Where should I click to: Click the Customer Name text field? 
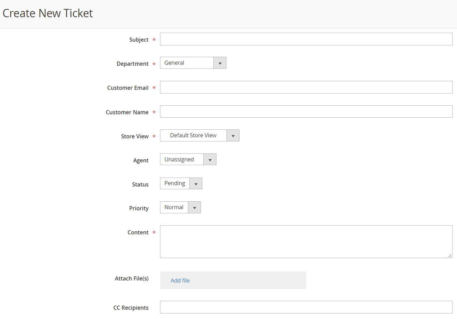point(306,111)
